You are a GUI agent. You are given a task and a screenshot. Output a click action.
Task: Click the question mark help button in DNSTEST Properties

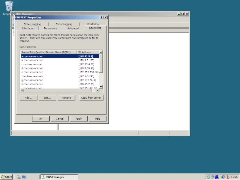[101, 17]
